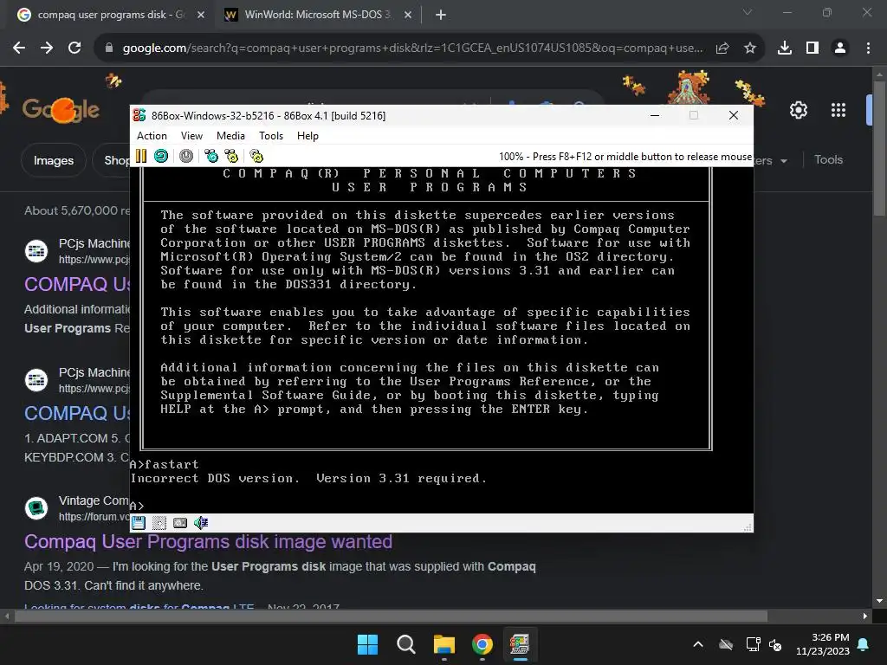The width and height of the screenshot is (887, 665).
Task: Open 86Box settings gear toolbar icon
Action: (x=256, y=156)
